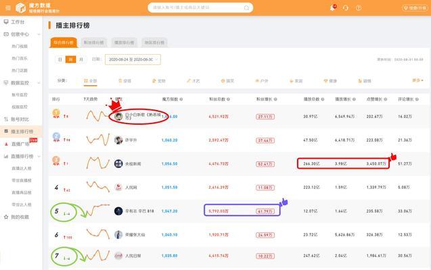Click the info icon next to 粉丝增长
This screenshot has height=270, width=431.
coord(275,99)
